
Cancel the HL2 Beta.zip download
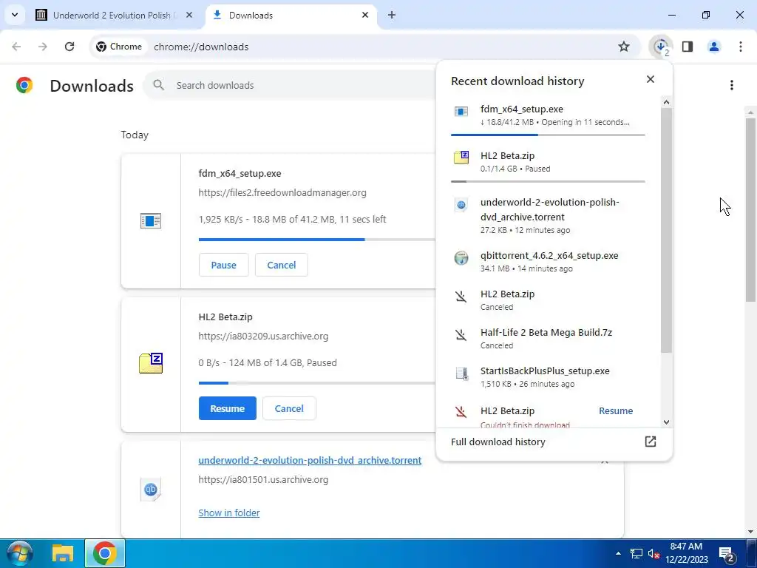[289, 408]
